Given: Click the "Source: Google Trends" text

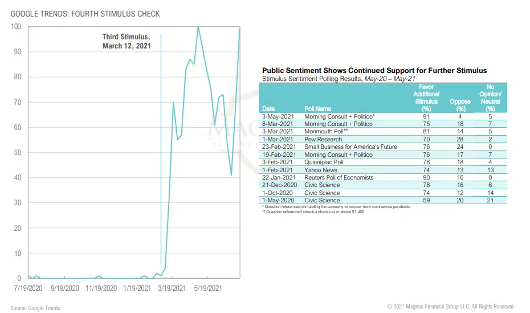Looking at the screenshot, I should click(x=35, y=308).
